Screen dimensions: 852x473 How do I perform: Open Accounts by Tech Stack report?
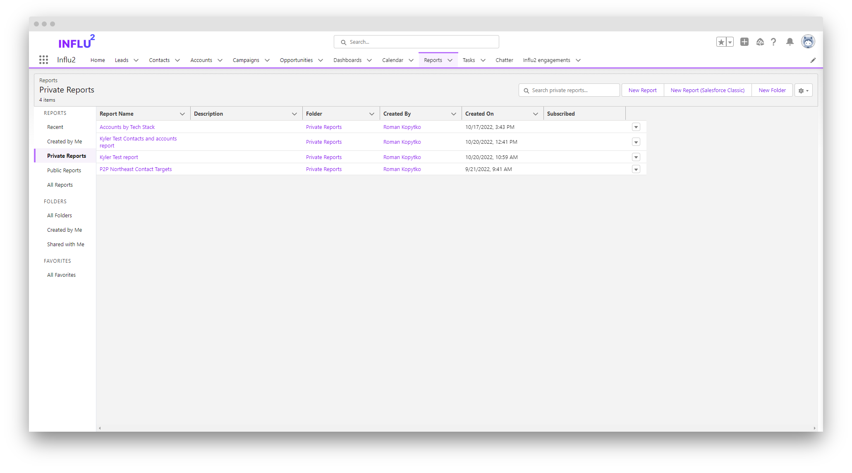click(x=127, y=127)
